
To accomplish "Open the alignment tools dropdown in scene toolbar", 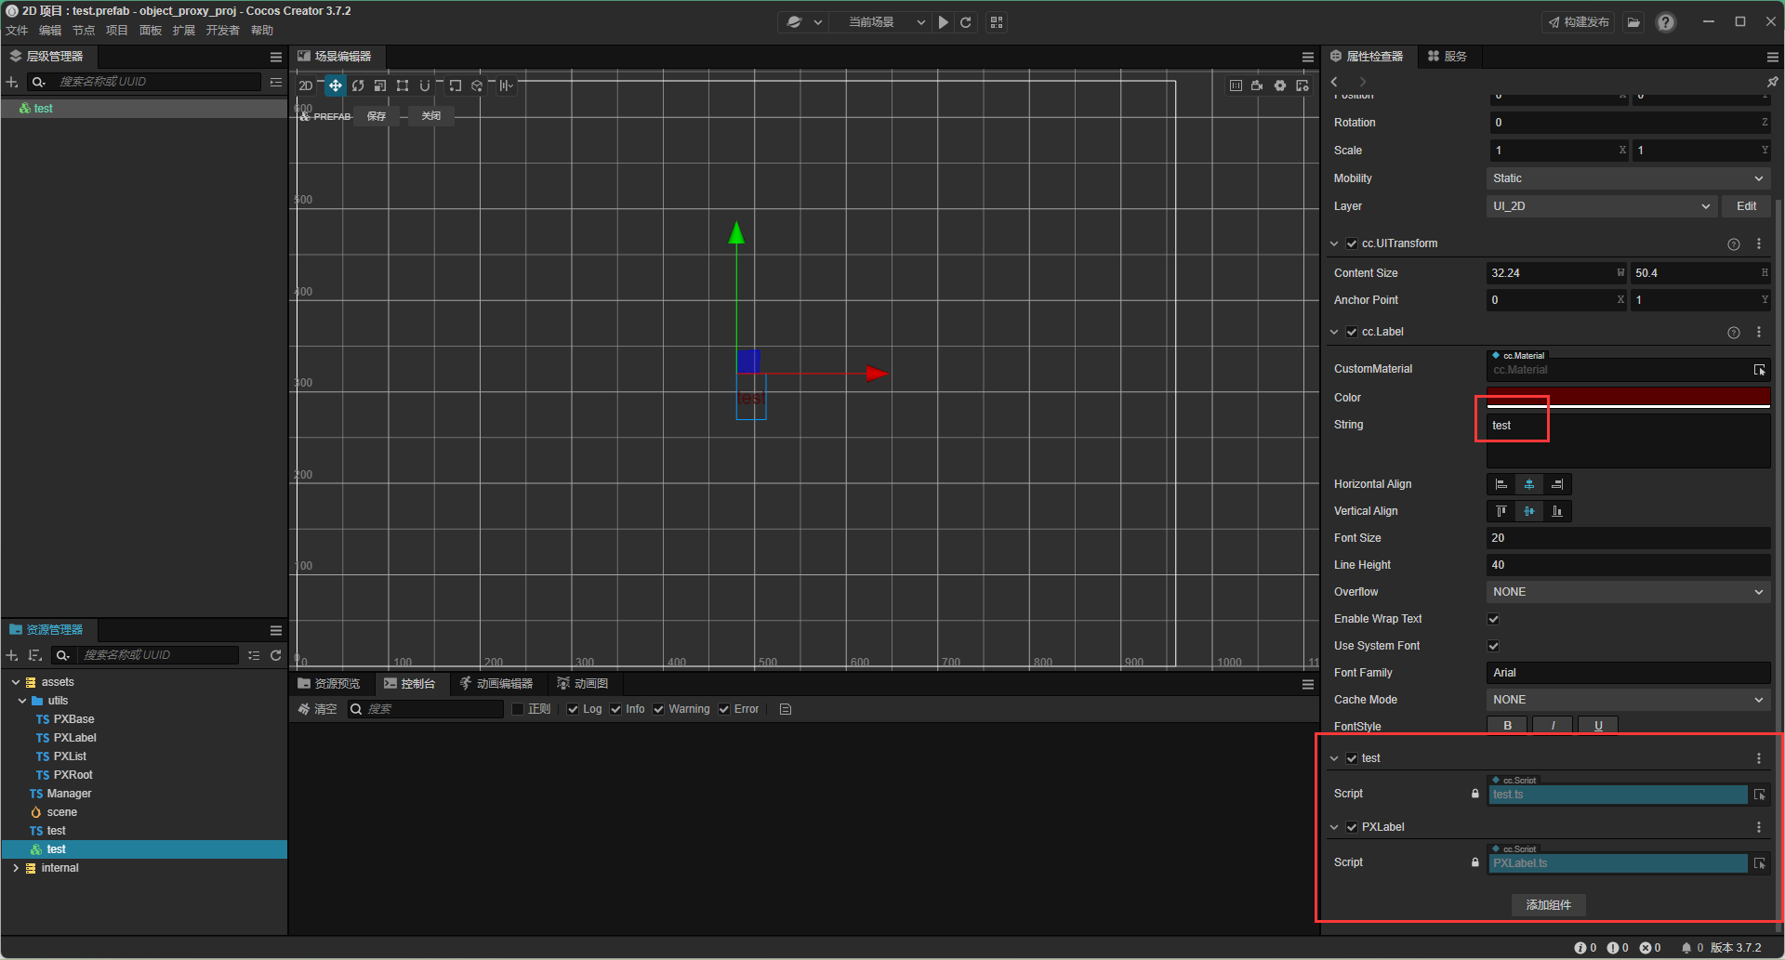I will pyautogui.click(x=506, y=85).
